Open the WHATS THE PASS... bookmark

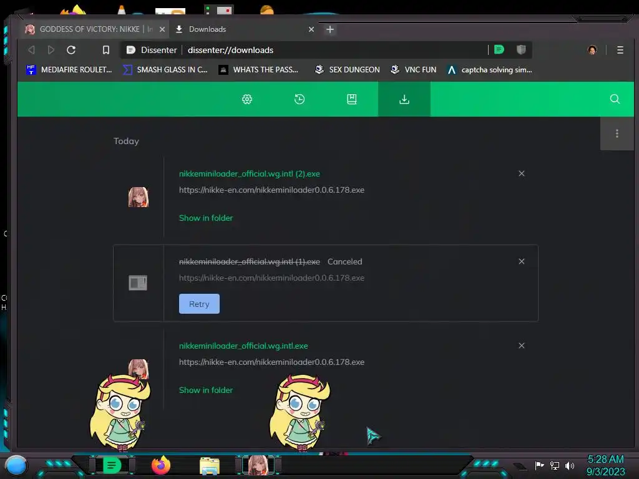point(258,70)
